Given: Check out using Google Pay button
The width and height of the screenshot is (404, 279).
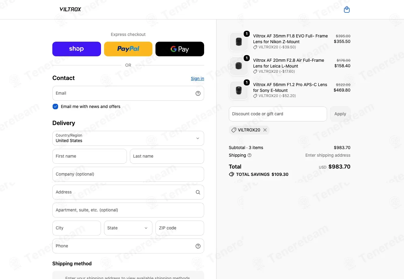Looking at the screenshot, I should [180, 49].
